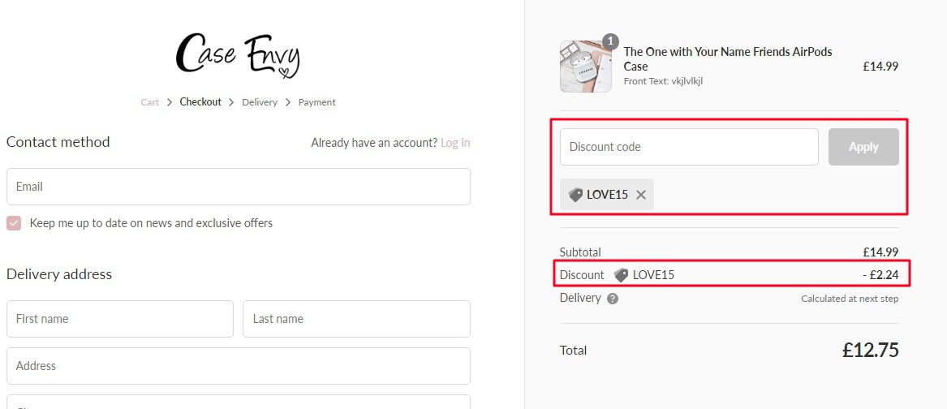The height and width of the screenshot is (409, 947).
Task: Focus the Discount code field
Action: [689, 147]
